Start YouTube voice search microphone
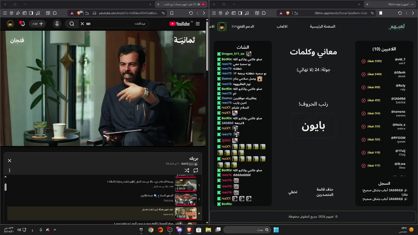This screenshot has height=235, width=418. click(57, 24)
